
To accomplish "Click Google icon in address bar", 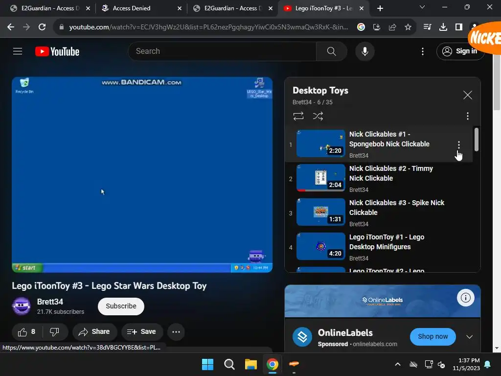I will coord(361,27).
